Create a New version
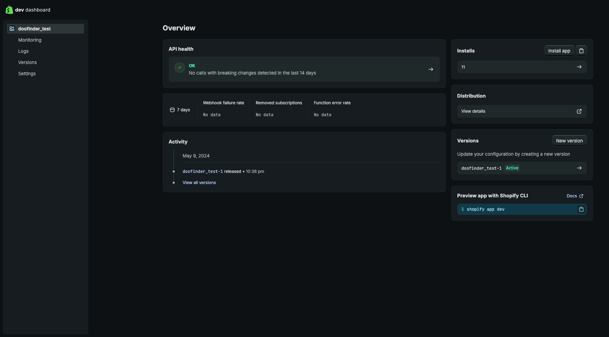This screenshot has width=609, height=337. [569, 141]
